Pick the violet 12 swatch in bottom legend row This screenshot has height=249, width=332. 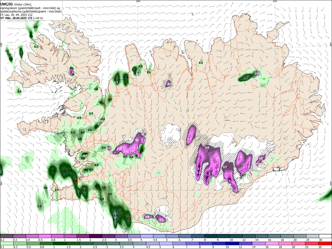pyautogui.click(x=245, y=243)
